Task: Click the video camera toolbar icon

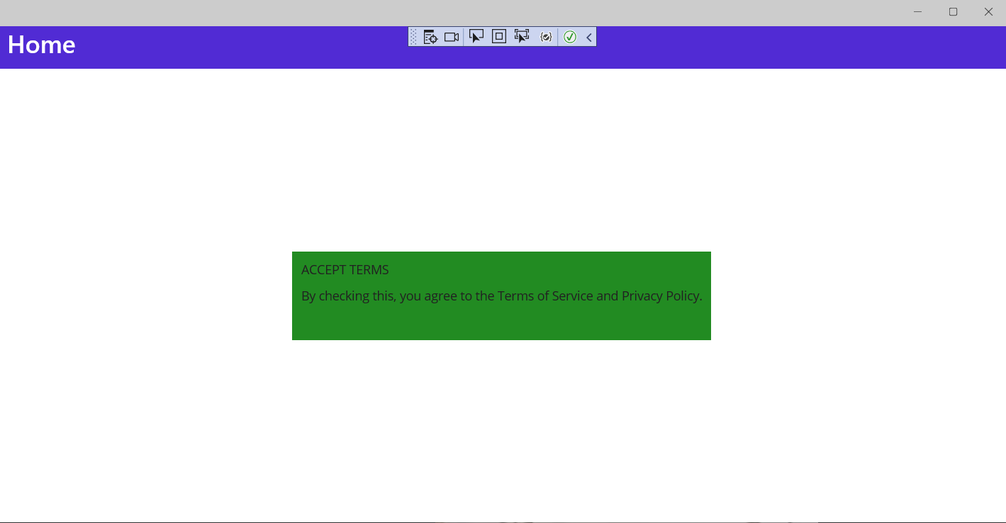Action: [452, 37]
